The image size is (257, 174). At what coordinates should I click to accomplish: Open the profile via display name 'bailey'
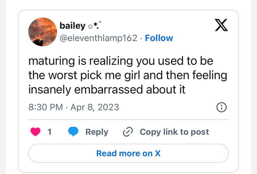click(72, 26)
